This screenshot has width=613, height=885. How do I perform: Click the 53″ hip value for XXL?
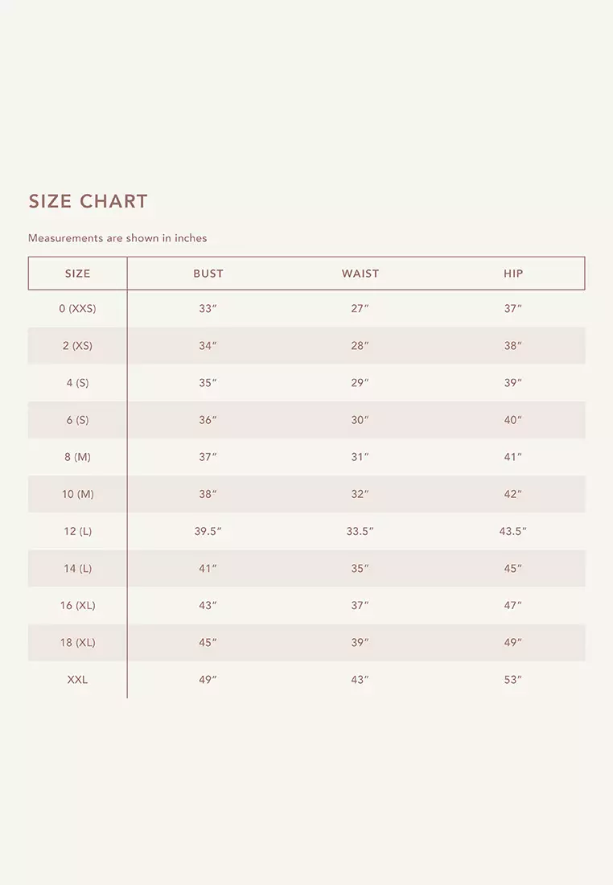point(513,680)
